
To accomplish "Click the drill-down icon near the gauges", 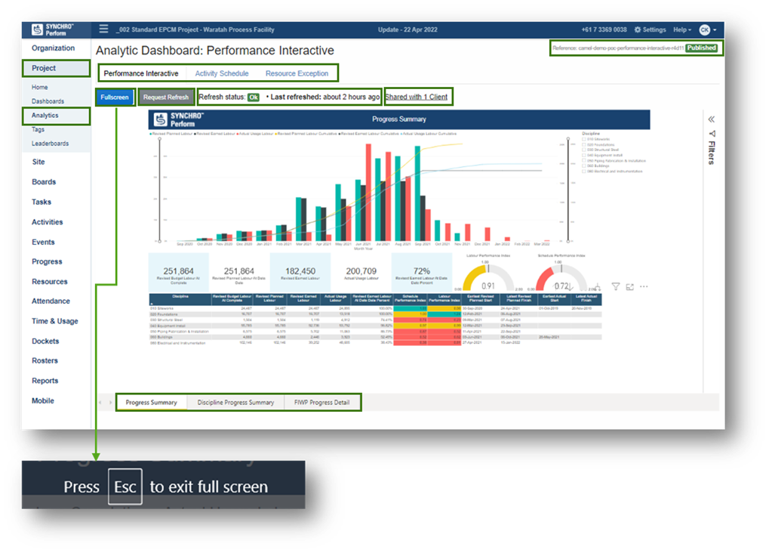I will (x=598, y=286).
